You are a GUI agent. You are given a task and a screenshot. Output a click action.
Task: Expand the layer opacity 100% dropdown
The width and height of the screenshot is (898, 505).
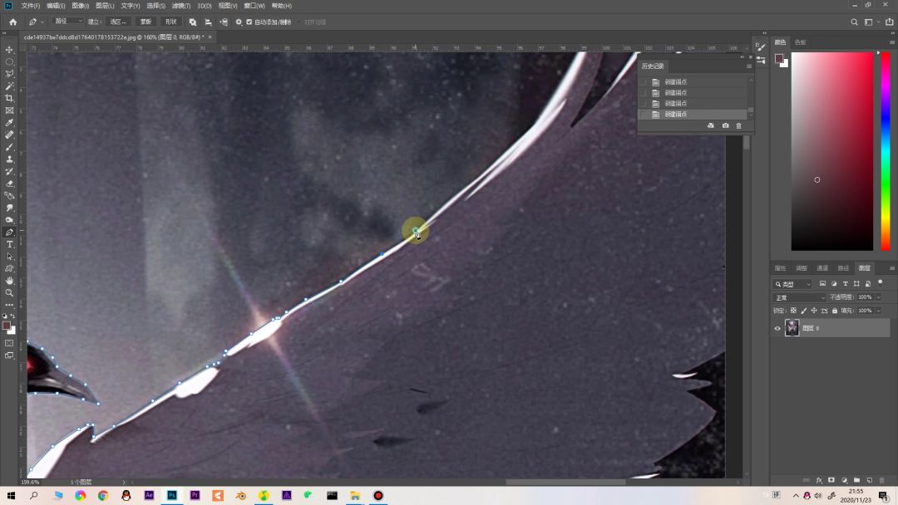pos(878,297)
